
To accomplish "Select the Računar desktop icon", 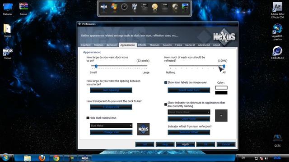I will tap(8, 9).
